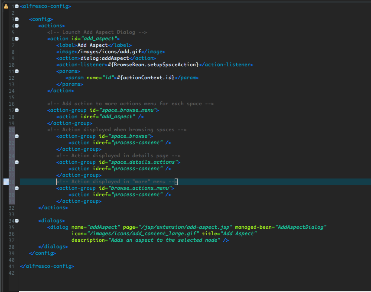
Task: Click the warning marker icon on line 1
Action: (x=6, y=6)
